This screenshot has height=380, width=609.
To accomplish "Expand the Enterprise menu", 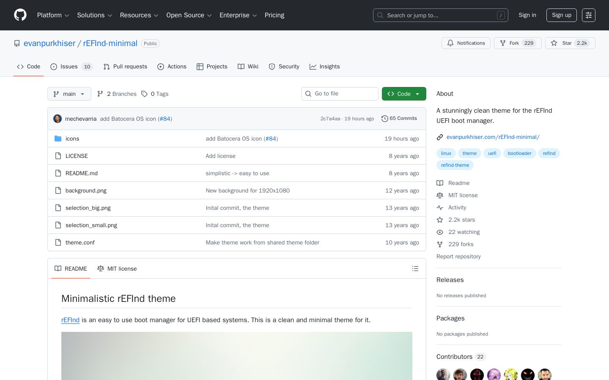I will (x=238, y=15).
